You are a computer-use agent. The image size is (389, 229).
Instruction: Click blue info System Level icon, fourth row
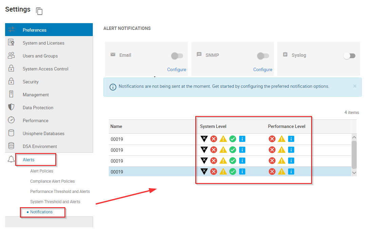tap(242, 171)
